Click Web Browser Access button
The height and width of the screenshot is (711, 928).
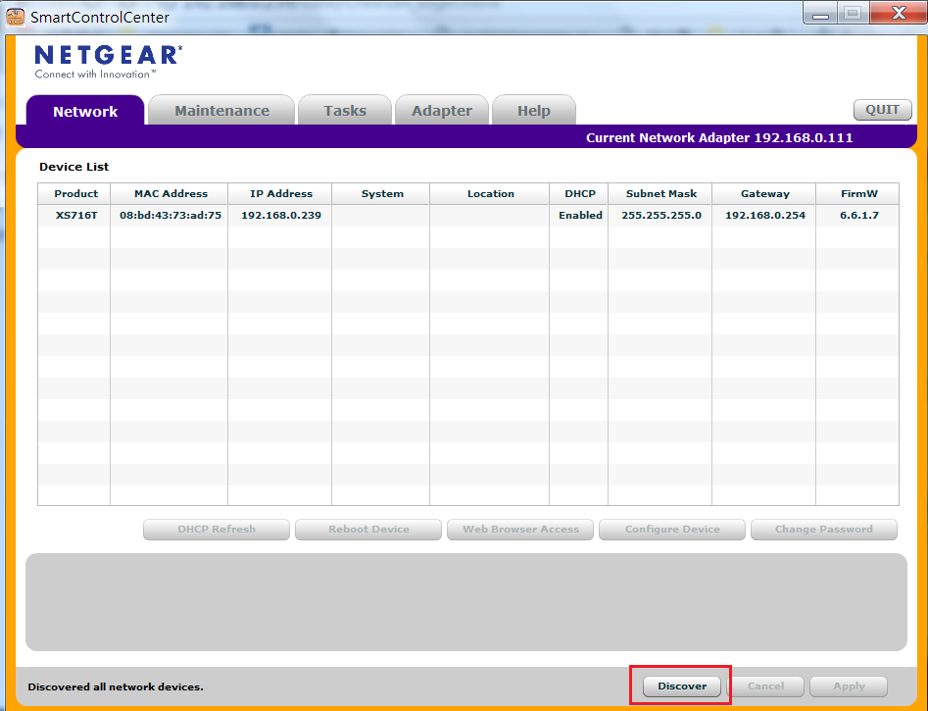[520, 530]
